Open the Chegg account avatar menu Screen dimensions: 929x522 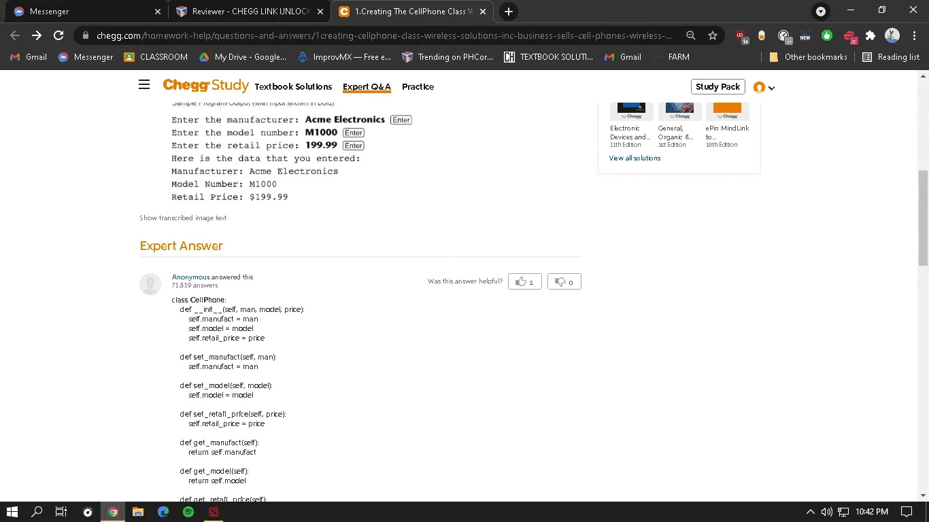click(x=764, y=87)
